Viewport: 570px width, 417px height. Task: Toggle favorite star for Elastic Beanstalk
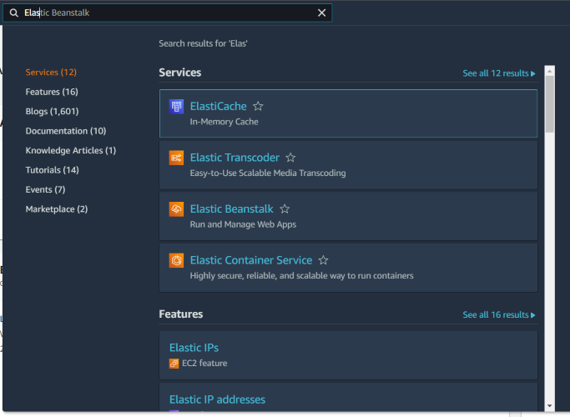coord(285,209)
